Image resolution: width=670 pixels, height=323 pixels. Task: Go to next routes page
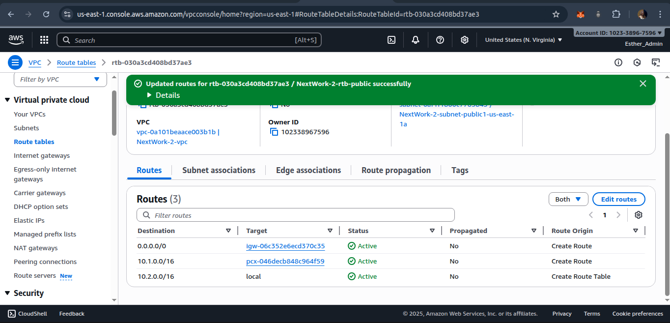(x=618, y=215)
